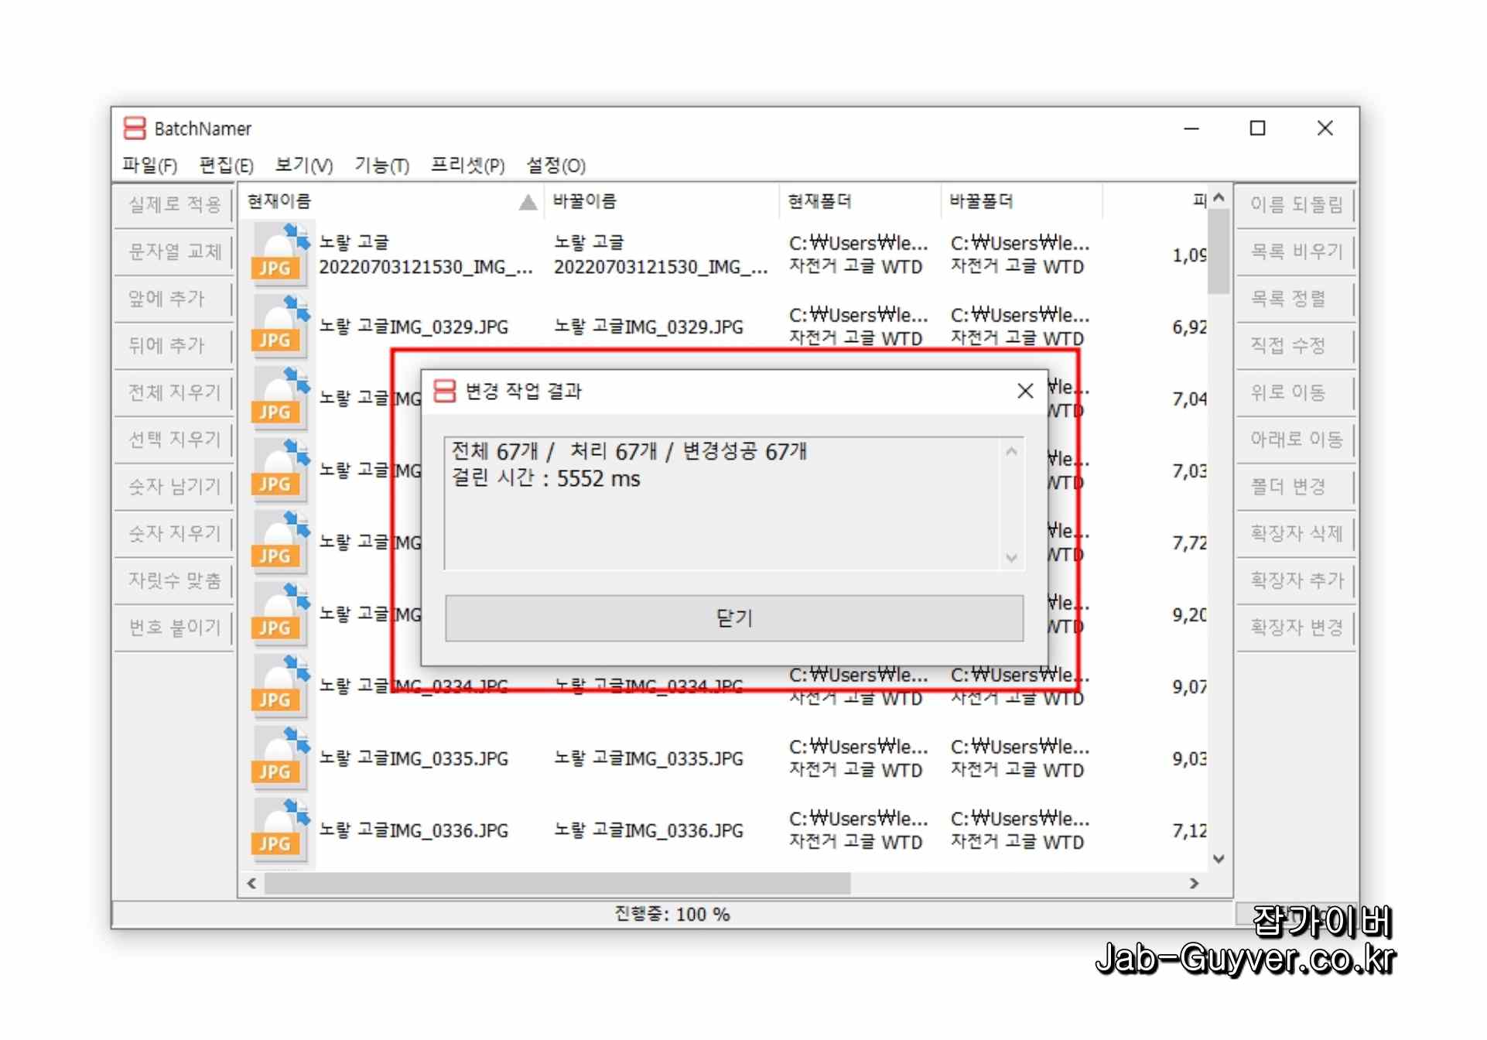
Task: Click sort arrow on 현재이름 column
Action: 528,203
